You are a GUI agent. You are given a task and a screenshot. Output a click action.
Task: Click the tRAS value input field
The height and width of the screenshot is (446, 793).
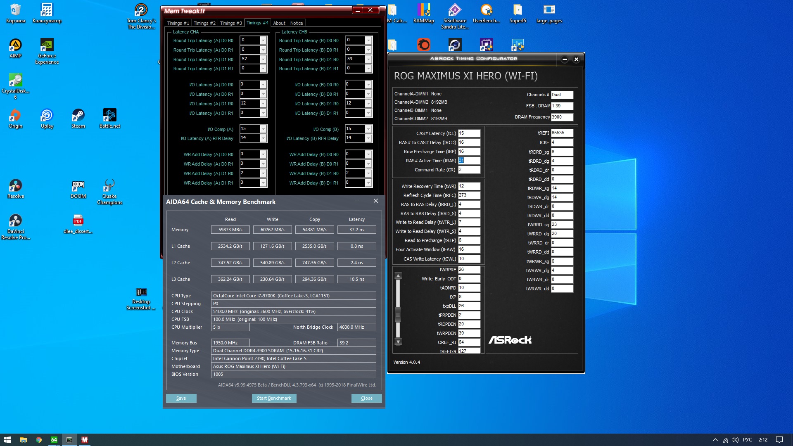coord(469,161)
